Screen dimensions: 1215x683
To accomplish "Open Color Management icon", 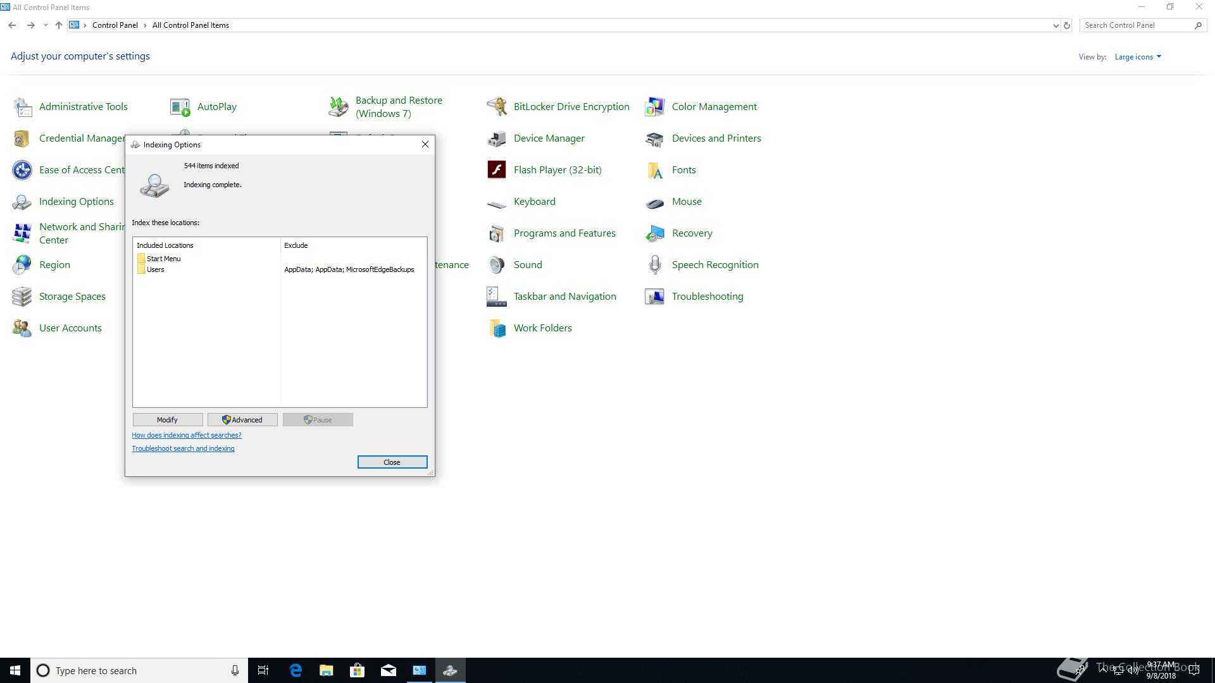I will (655, 107).
